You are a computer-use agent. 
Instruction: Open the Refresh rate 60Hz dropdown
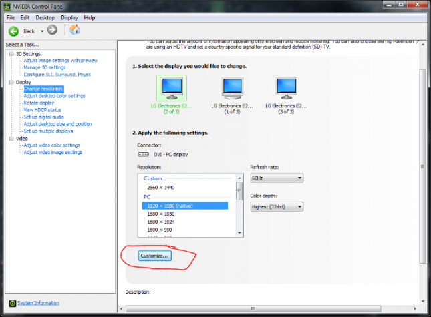click(277, 178)
